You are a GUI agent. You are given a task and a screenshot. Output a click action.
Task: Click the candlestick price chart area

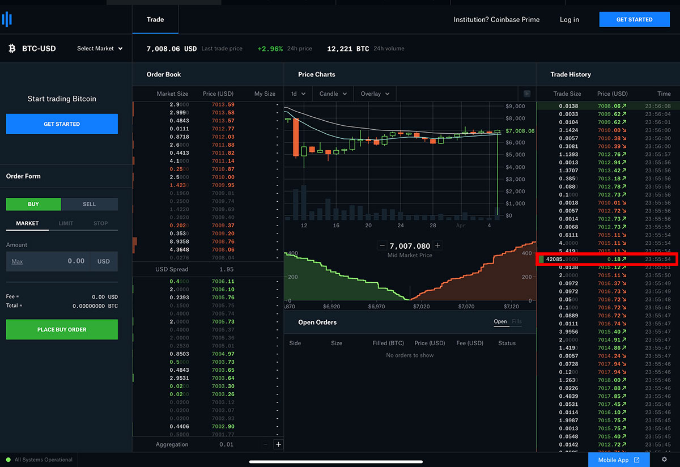pos(394,161)
